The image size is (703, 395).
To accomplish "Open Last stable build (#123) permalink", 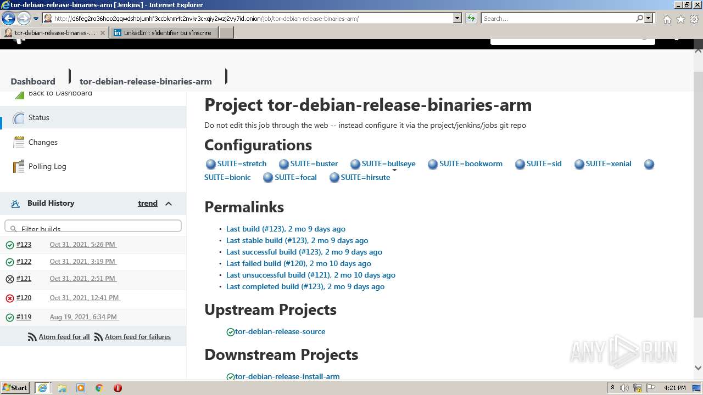I will (x=297, y=240).
